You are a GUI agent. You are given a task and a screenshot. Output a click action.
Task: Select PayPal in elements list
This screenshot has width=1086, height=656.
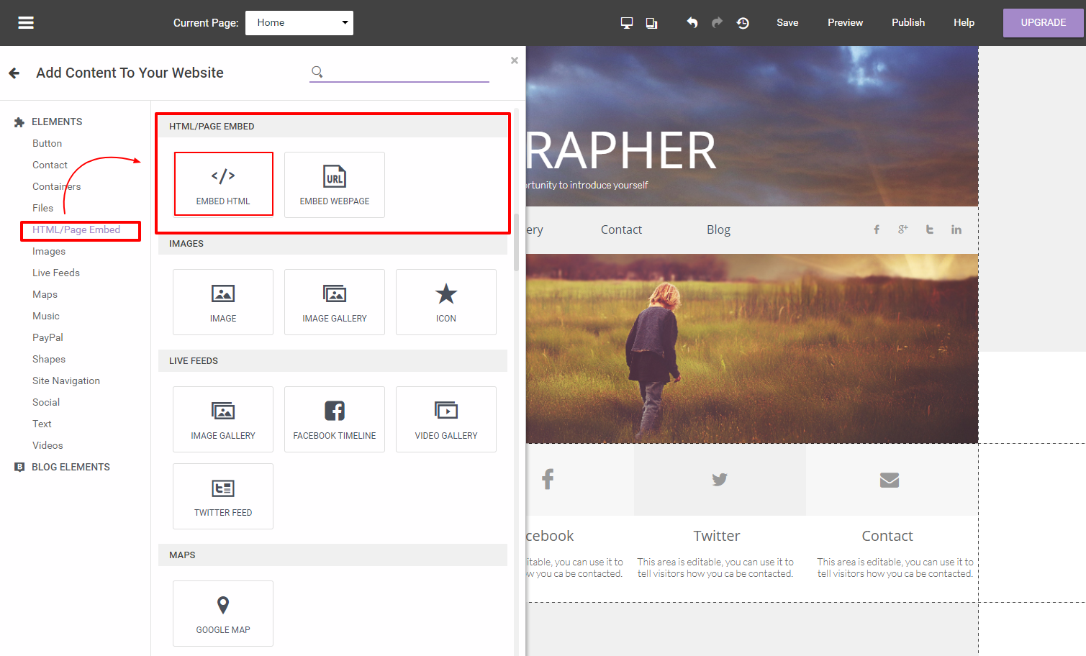(x=47, y=337)
